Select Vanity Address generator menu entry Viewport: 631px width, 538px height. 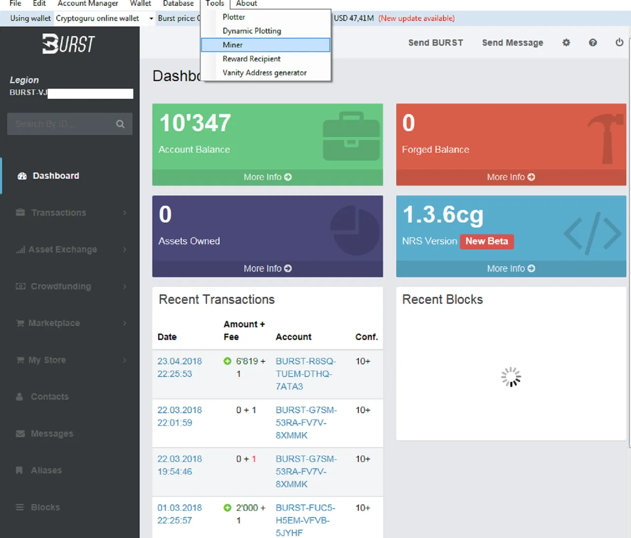tap(266, 72)
